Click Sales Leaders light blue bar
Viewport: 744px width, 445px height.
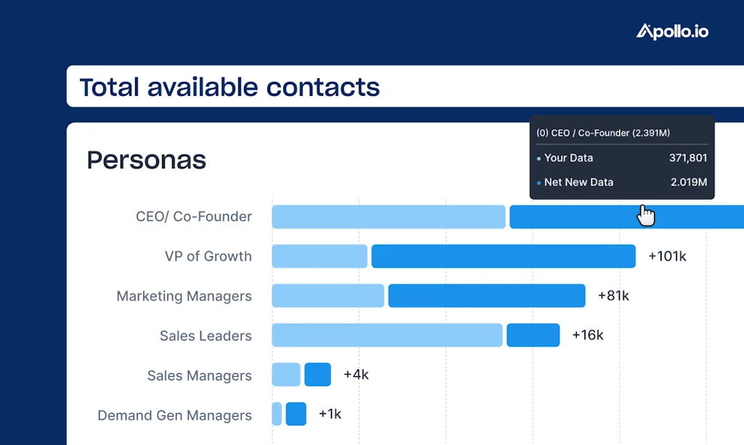(x=387, y=335)
